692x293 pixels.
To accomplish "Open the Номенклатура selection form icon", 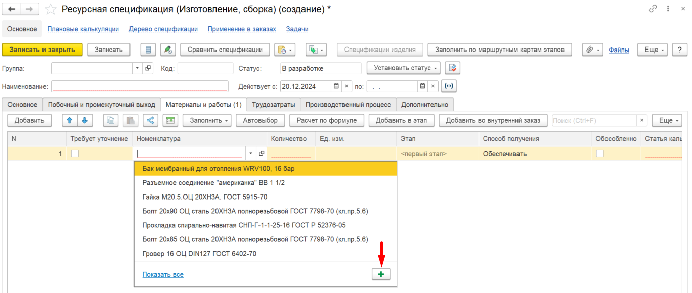I will (262, 154).
